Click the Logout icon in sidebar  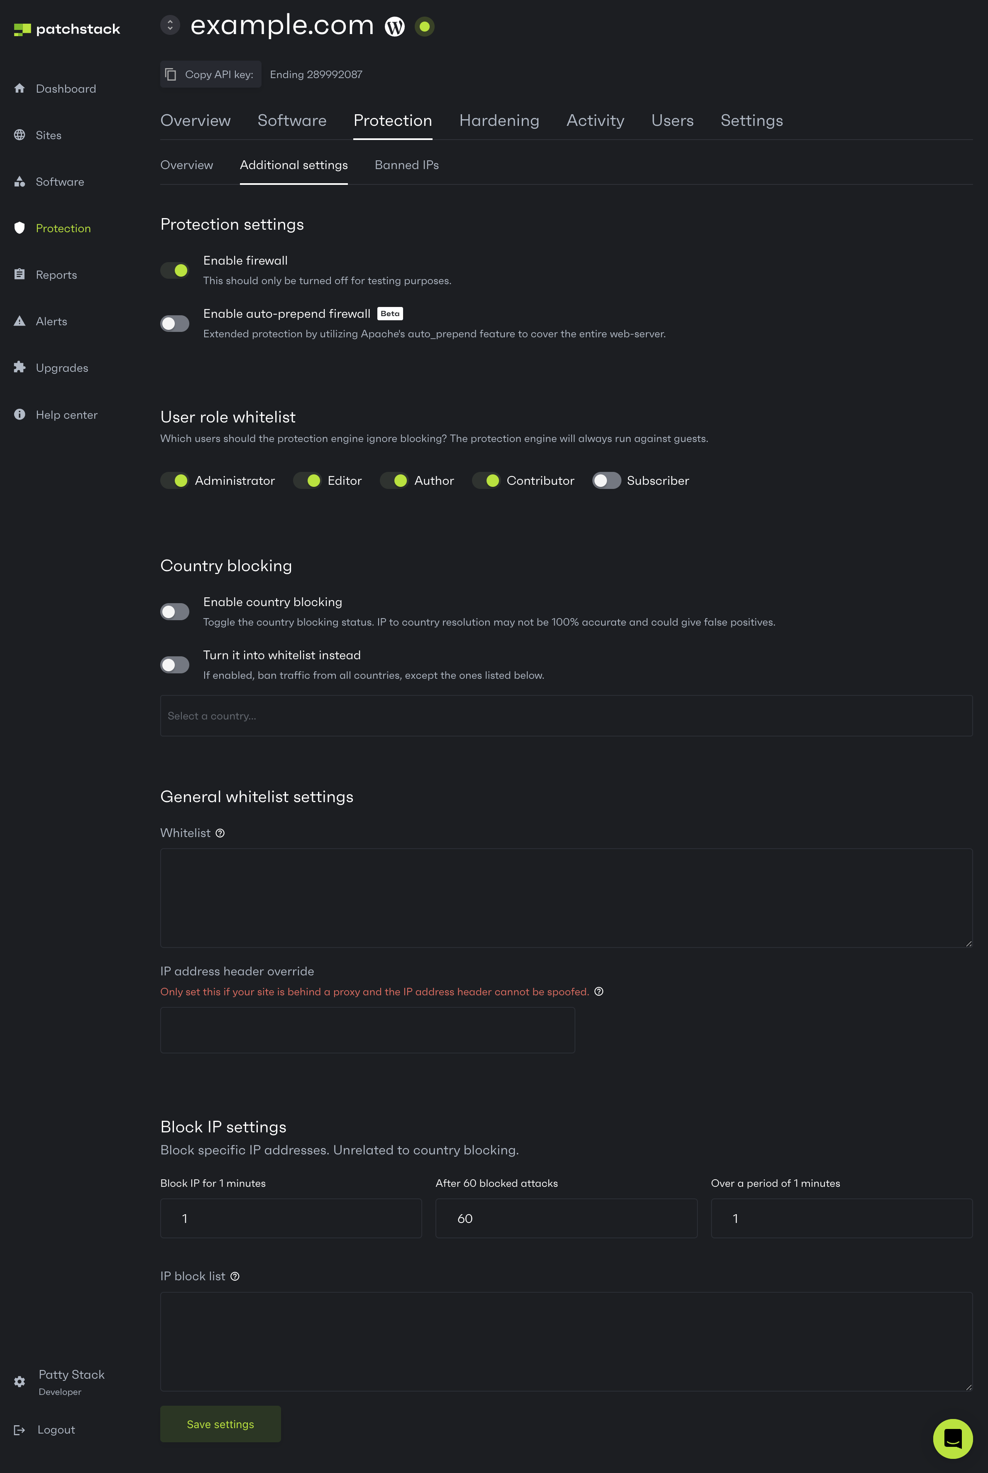[20, 1430]
